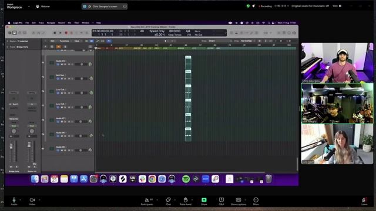This screenshot has width=376, height=211.
Task: Click the Stop button in Logic transport
Action: tap(55, 33)
